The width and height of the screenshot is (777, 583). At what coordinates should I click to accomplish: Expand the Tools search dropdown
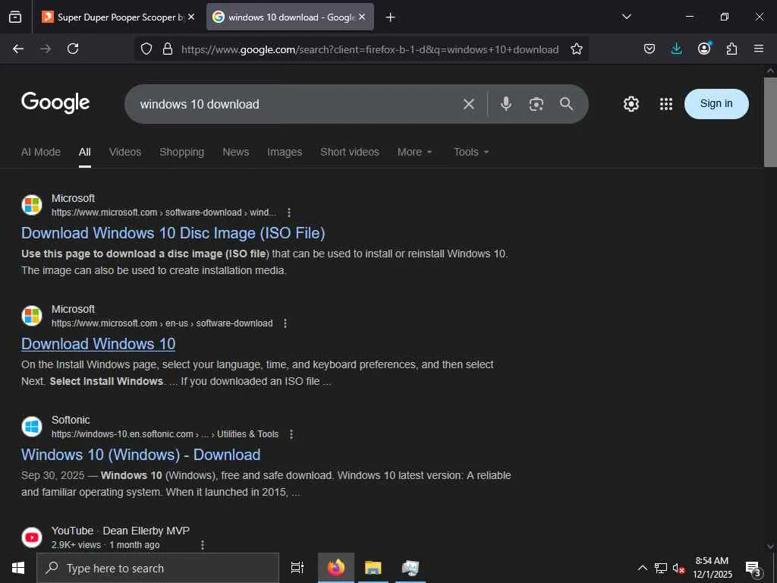(x=471, y=152)
